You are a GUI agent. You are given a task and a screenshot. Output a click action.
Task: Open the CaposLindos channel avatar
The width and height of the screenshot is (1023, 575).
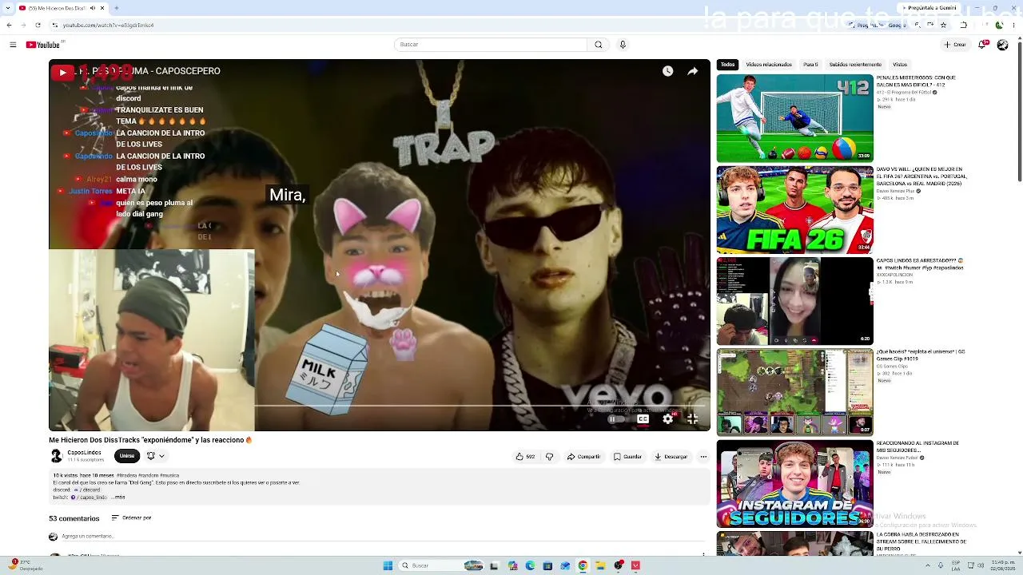click(x=56, y=456)
